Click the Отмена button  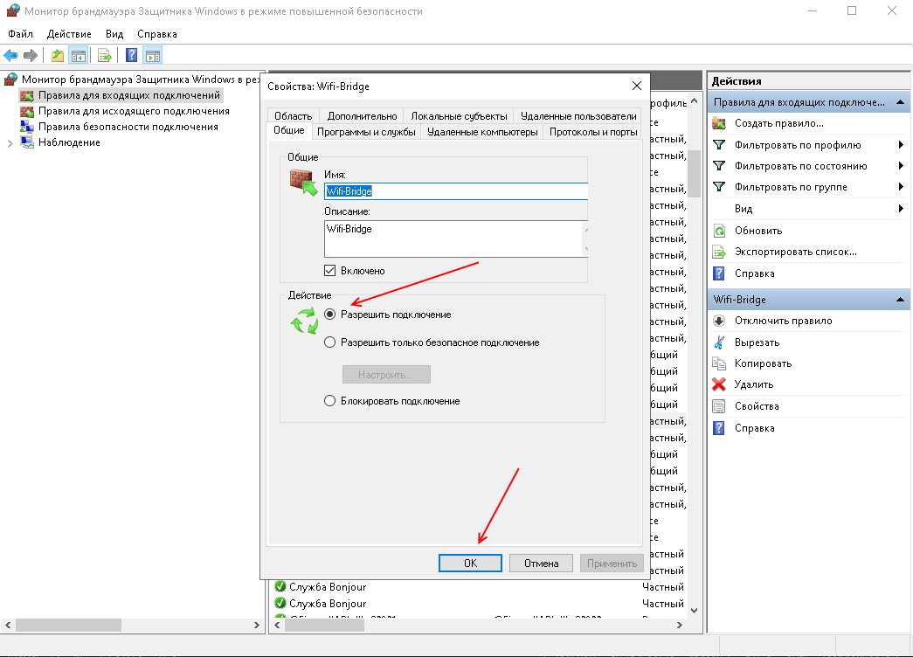[541, 564]
